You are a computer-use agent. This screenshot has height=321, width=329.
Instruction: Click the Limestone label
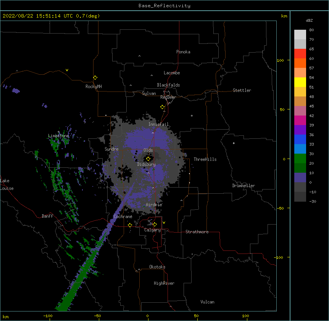[58, 136]
